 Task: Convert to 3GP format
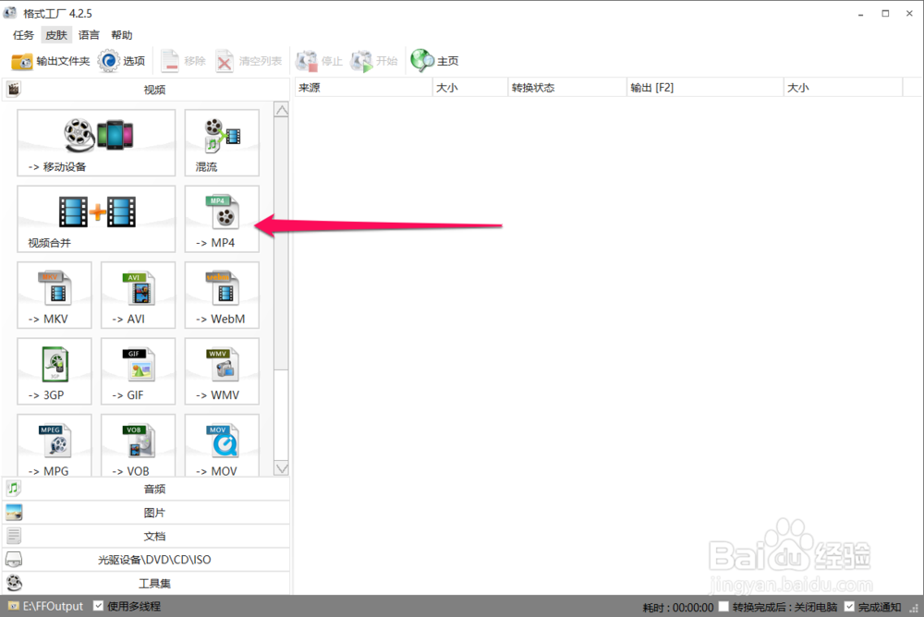point(55,371)
